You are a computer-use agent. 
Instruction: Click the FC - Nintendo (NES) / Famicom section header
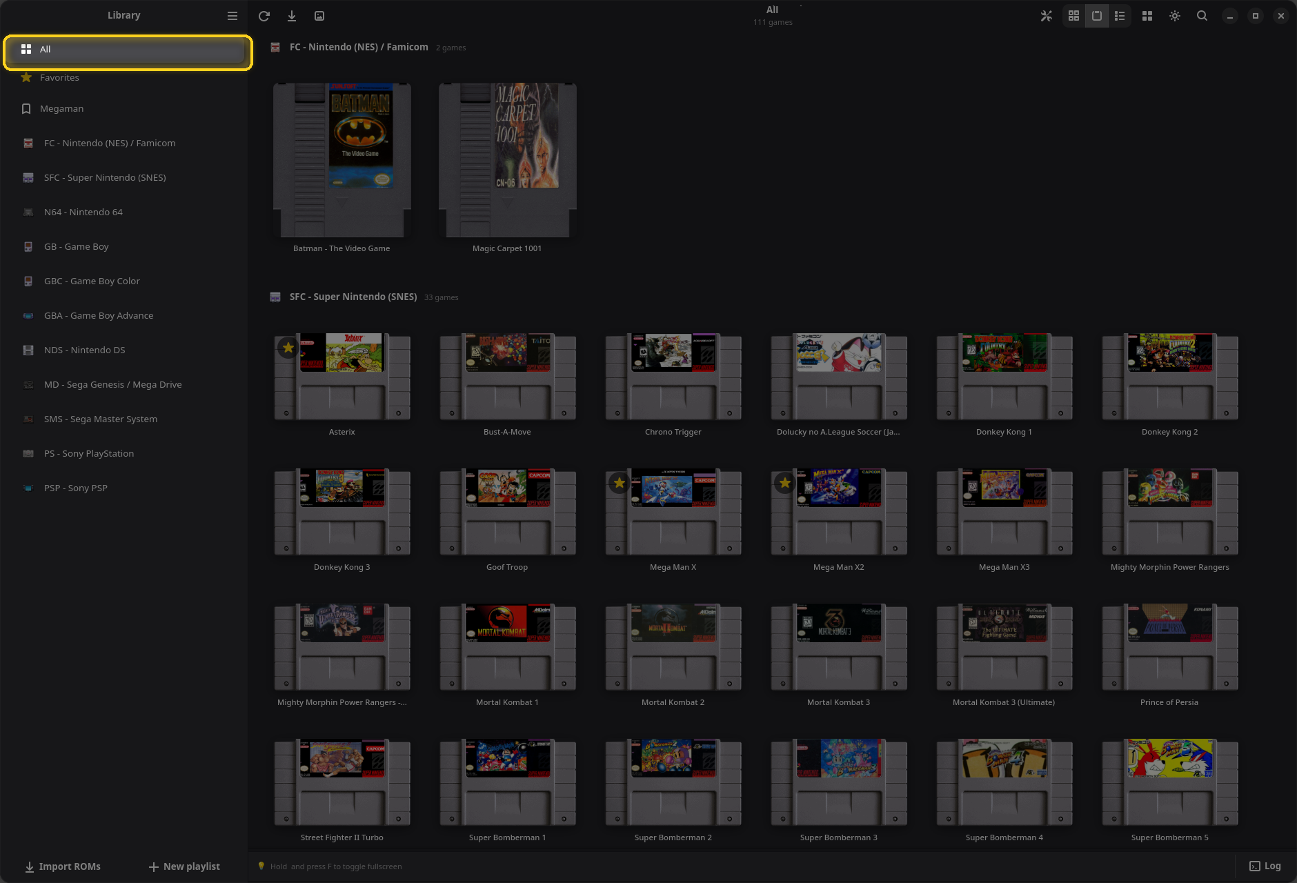[x=359, y=47]
